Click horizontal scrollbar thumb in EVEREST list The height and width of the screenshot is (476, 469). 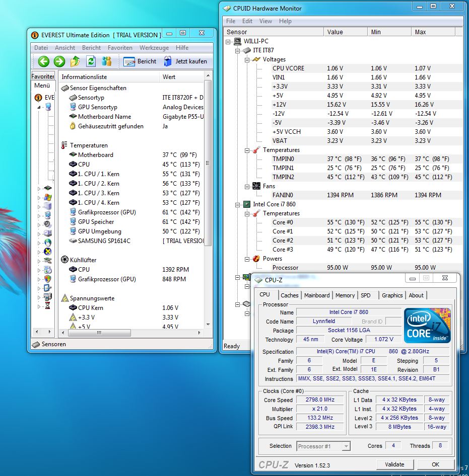pyautogui.click(x=99, y=333)
